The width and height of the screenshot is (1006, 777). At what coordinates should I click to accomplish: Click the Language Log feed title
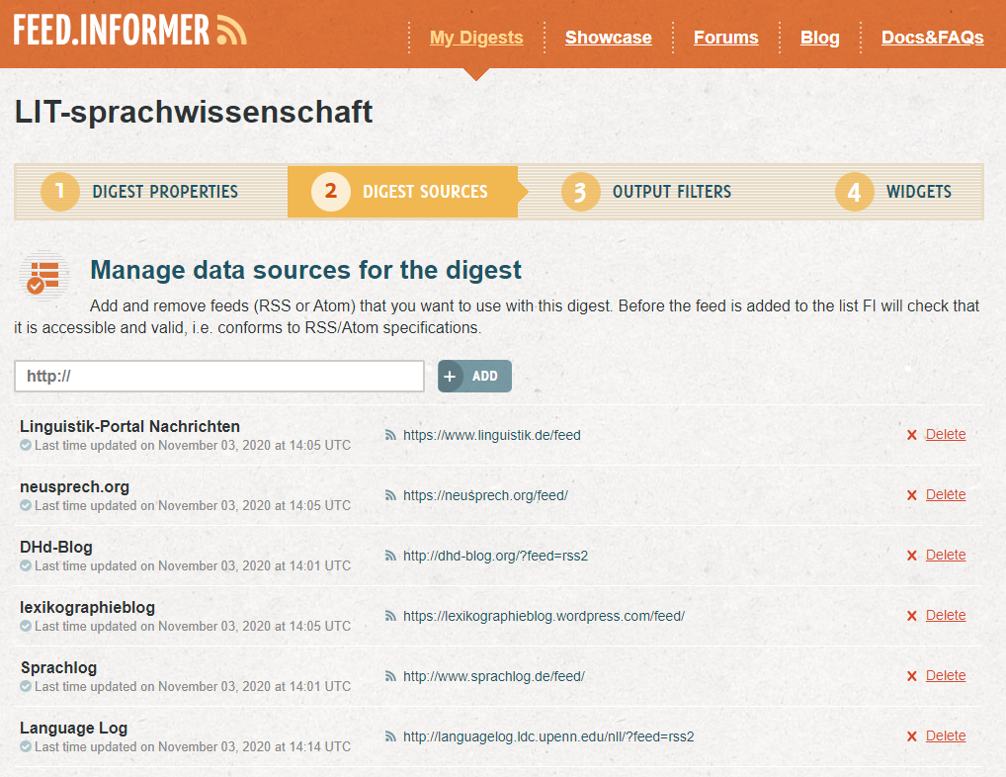tap(73, 728)
